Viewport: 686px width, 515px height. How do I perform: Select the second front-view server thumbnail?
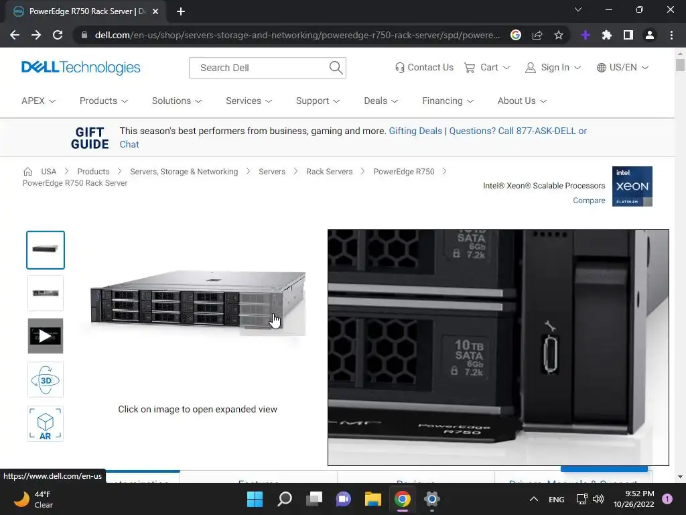46,293
